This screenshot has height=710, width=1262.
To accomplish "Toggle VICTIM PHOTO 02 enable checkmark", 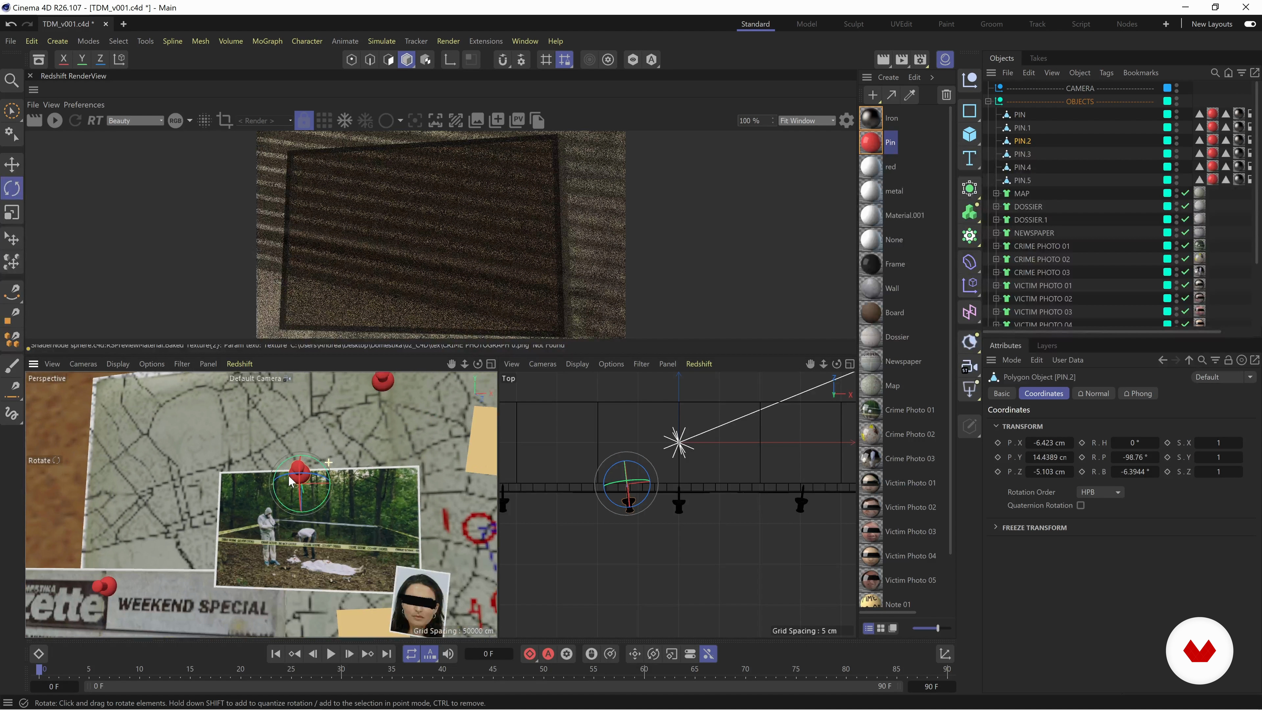I will click(1185, 299).
